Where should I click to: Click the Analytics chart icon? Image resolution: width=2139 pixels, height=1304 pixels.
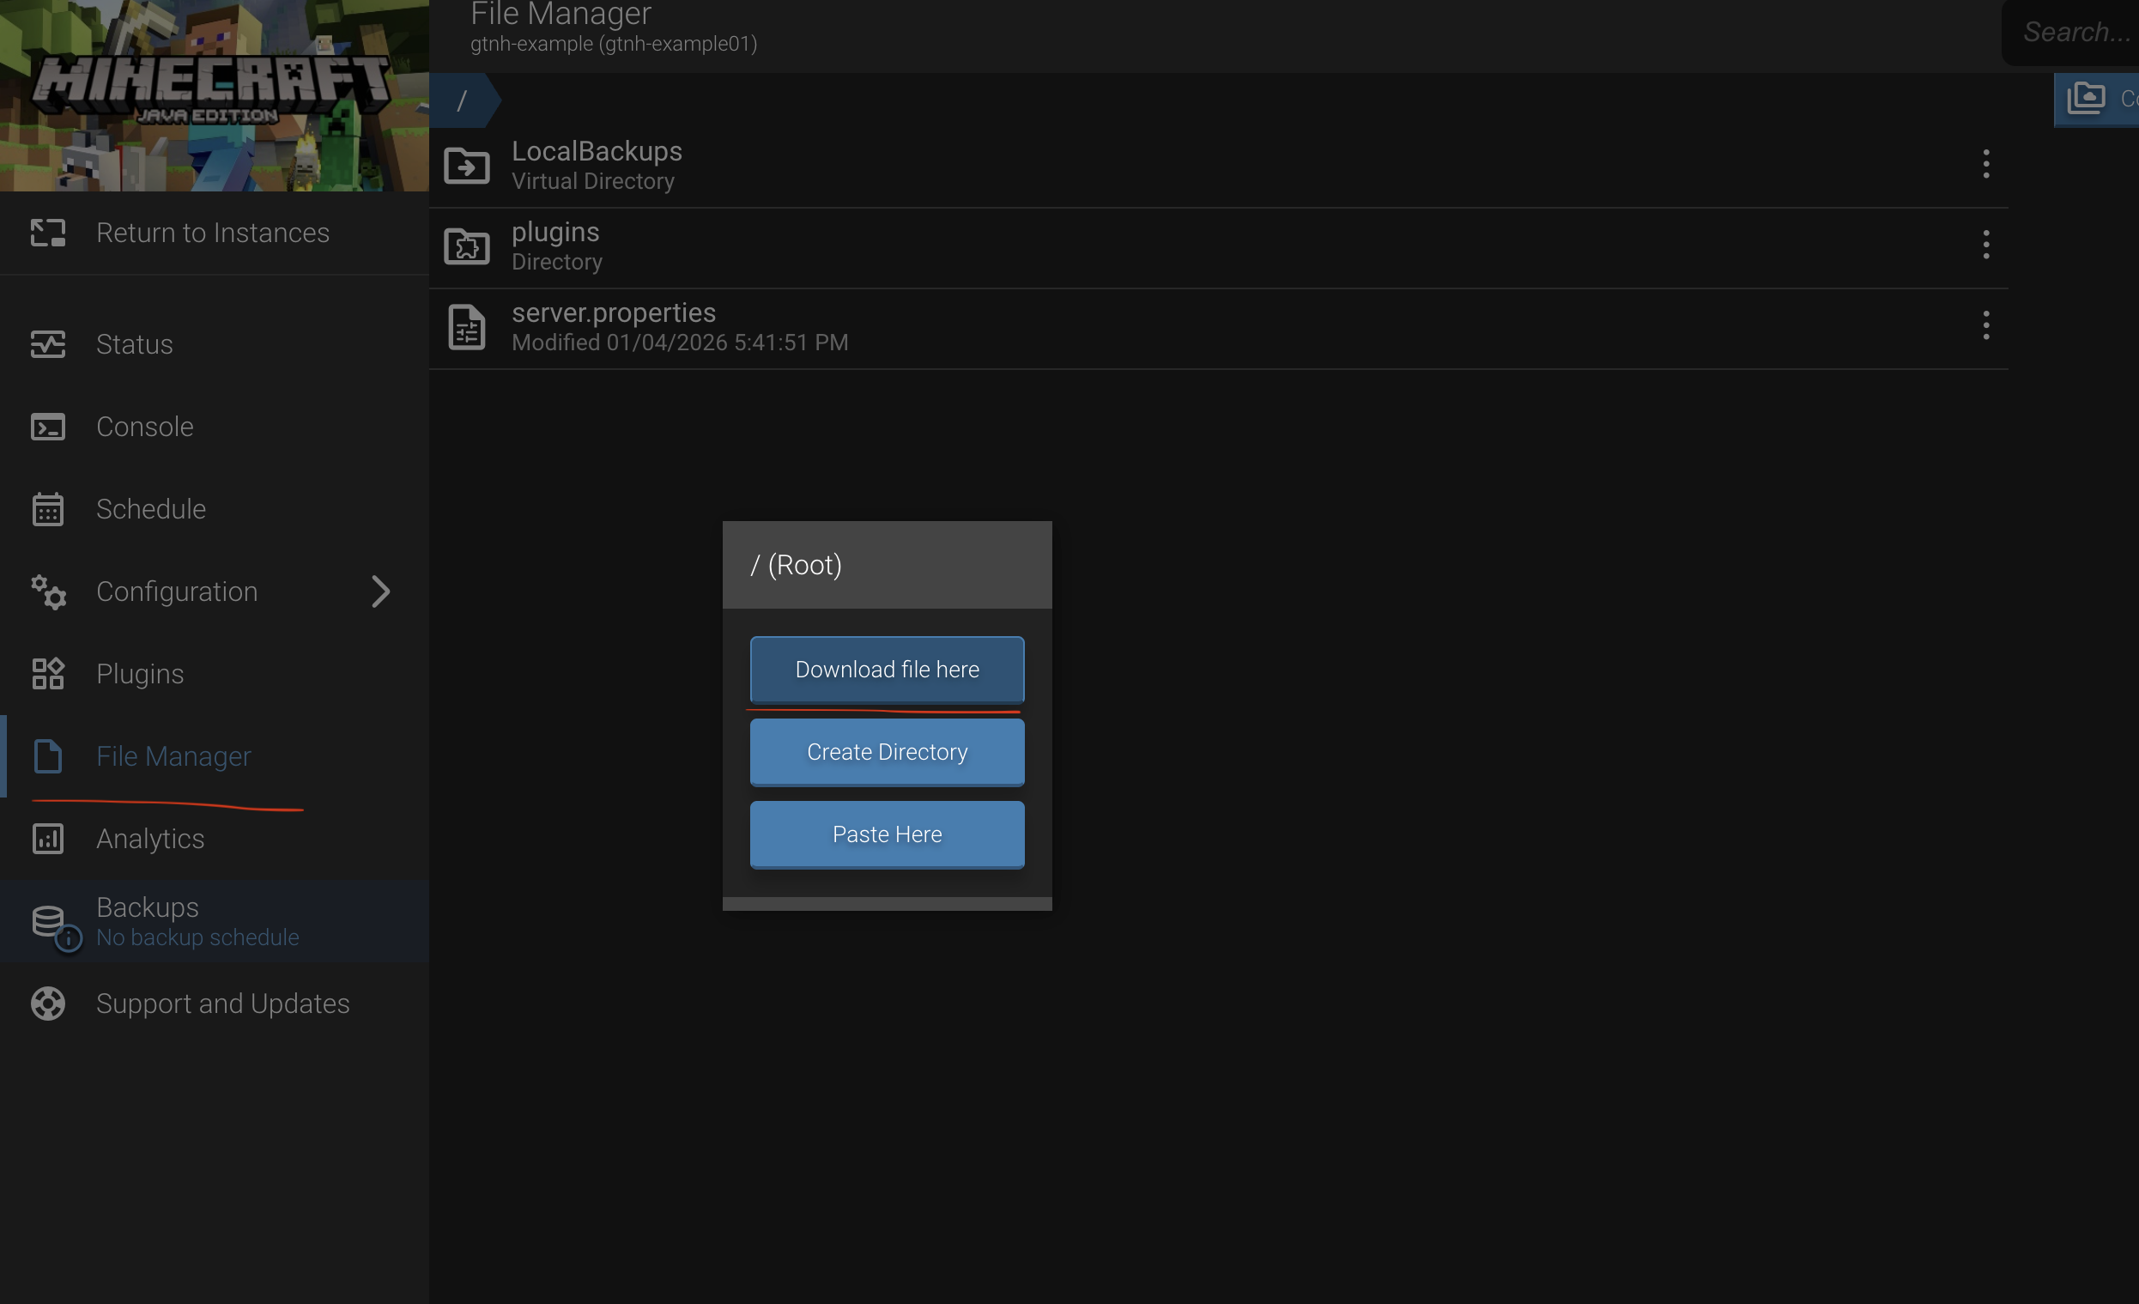[x=48, y=839]
